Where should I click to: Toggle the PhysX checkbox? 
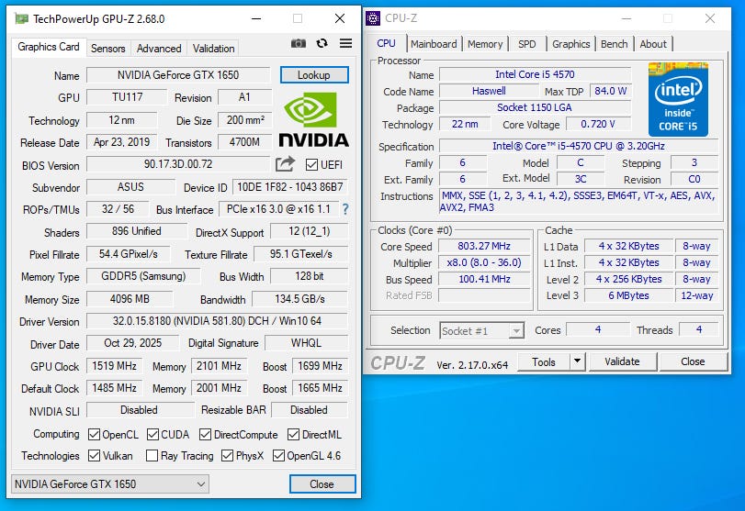tap(228, 455)
